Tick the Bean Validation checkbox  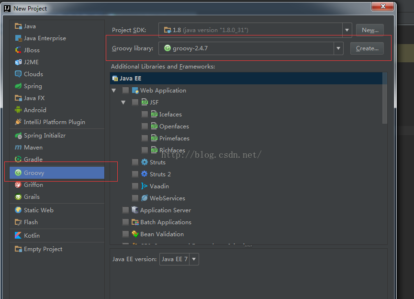click(126, 234)
